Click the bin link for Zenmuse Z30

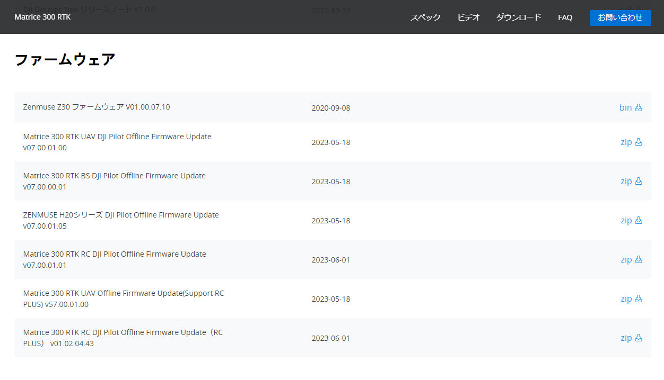(x=625, y=107)
